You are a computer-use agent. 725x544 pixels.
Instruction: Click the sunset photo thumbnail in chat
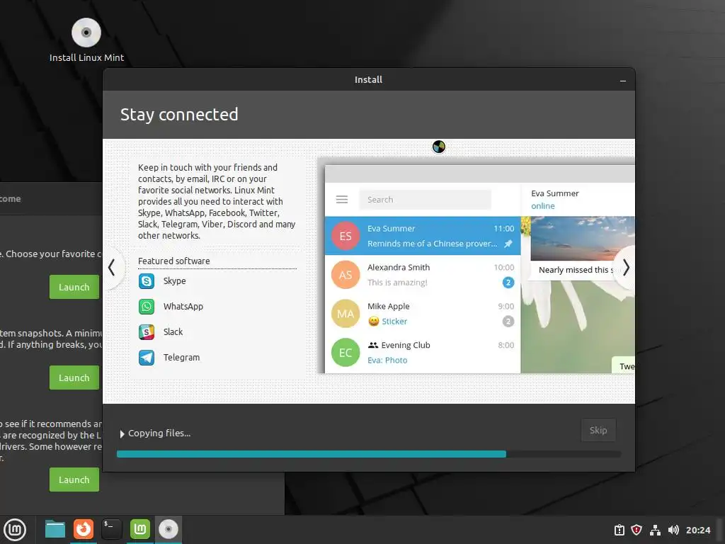point(583,239)
